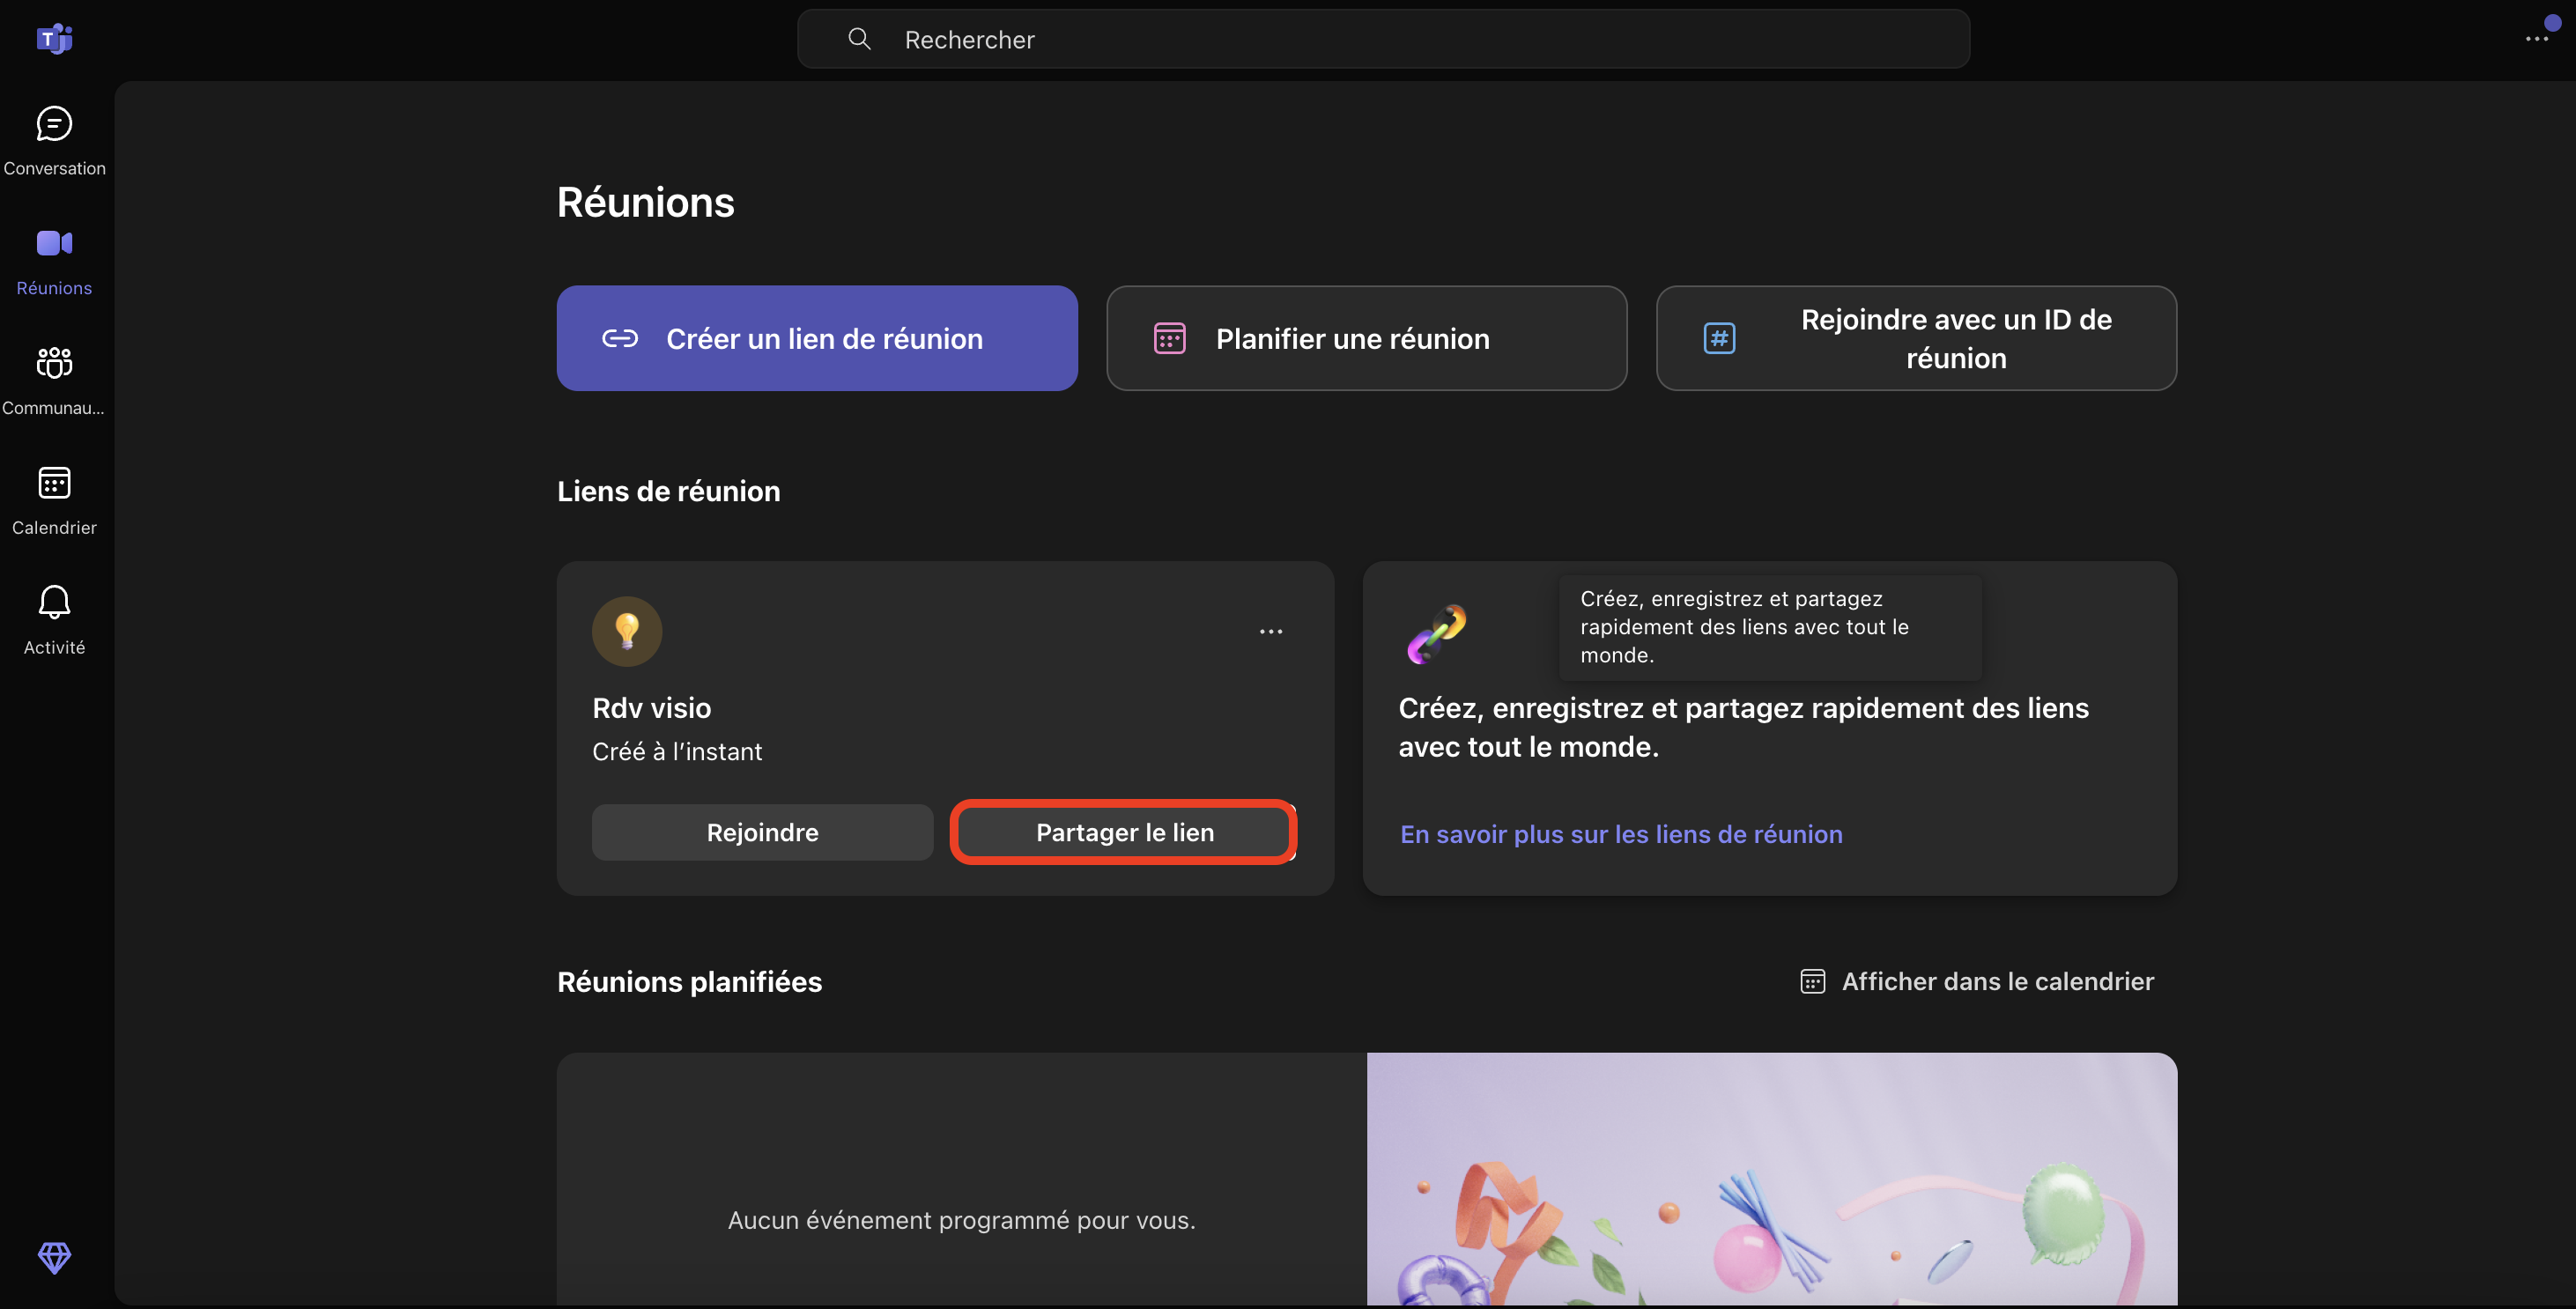The width and height of the screenshot is (2576, 1309).
Task: Click the premium diamond icon
Action: pyautogui.click(x=54, y=1257)
